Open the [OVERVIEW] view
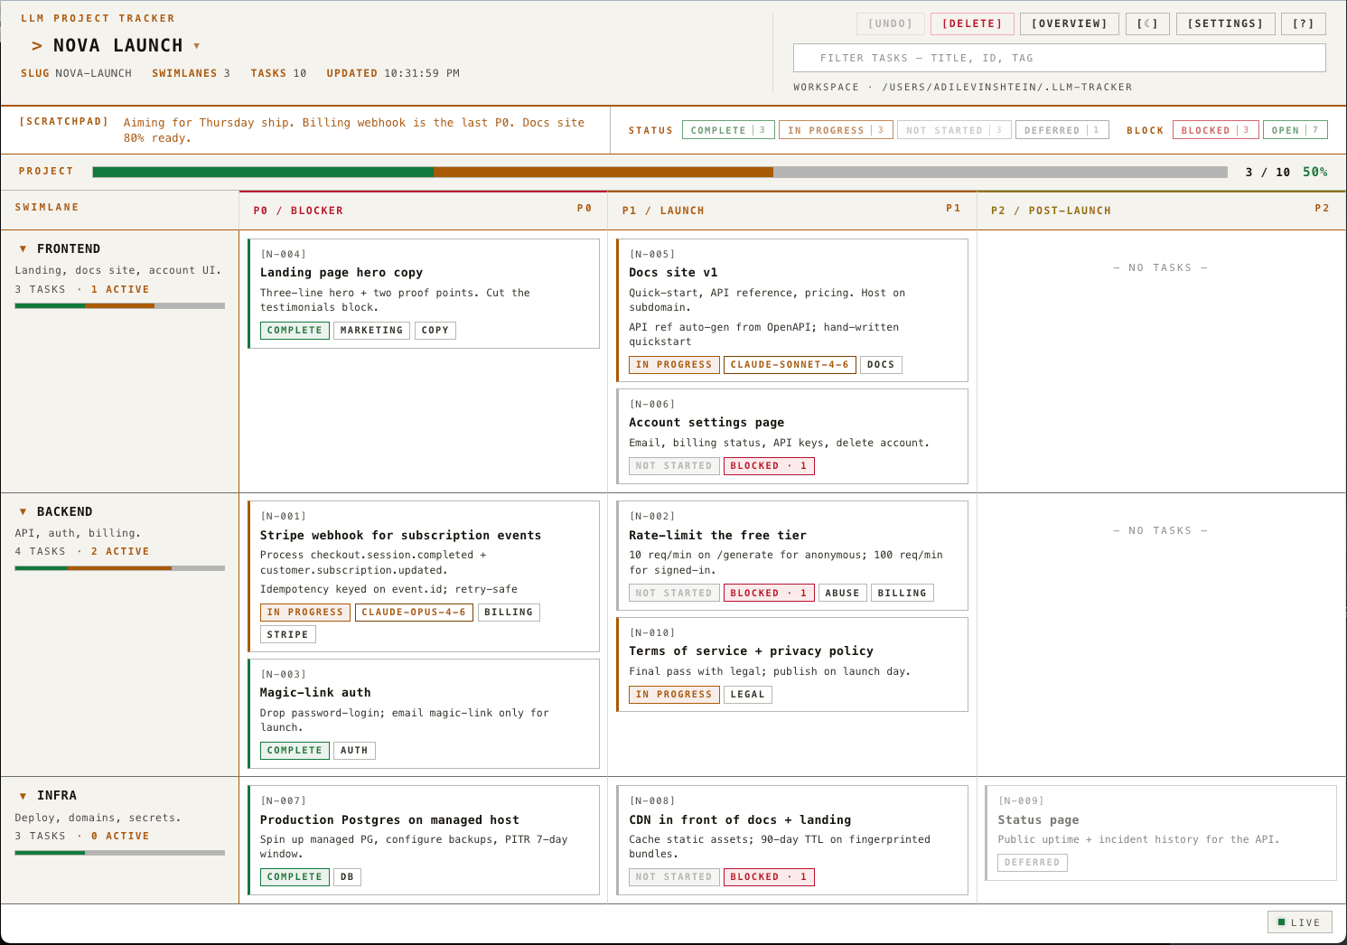This screenshot has width=1347, height=945. point(1069,23)
